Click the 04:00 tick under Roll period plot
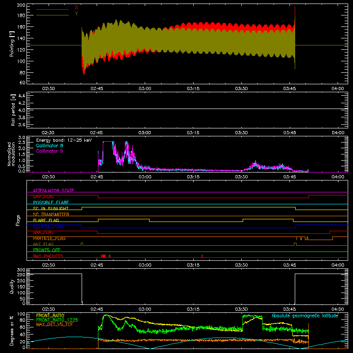353x353 pixels. click(x=338, y=133)
